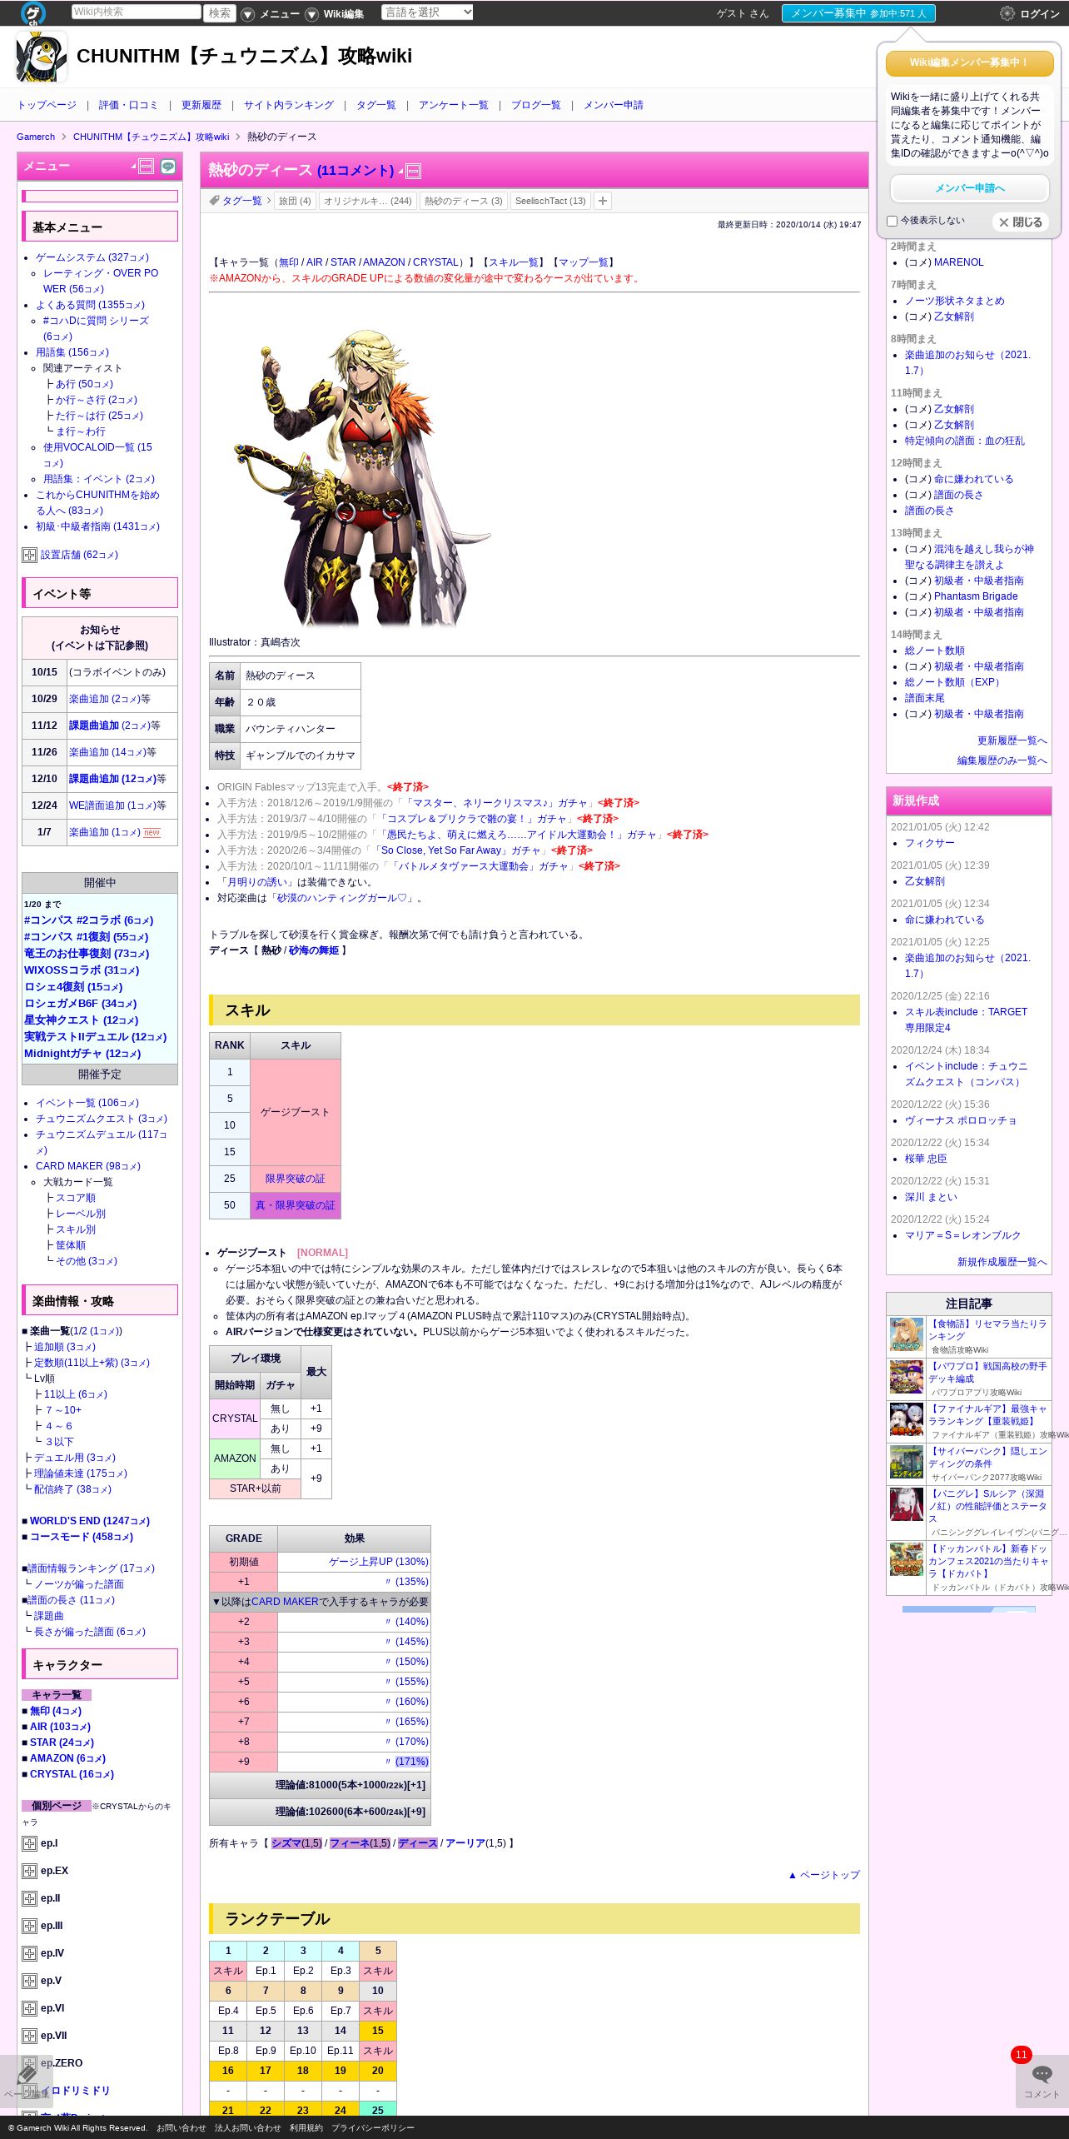Open the penguin wiki logo image
Image resolution: width=1069 pixels, height=2139 pixels.
pyautogui.click(x=42, y=57)
